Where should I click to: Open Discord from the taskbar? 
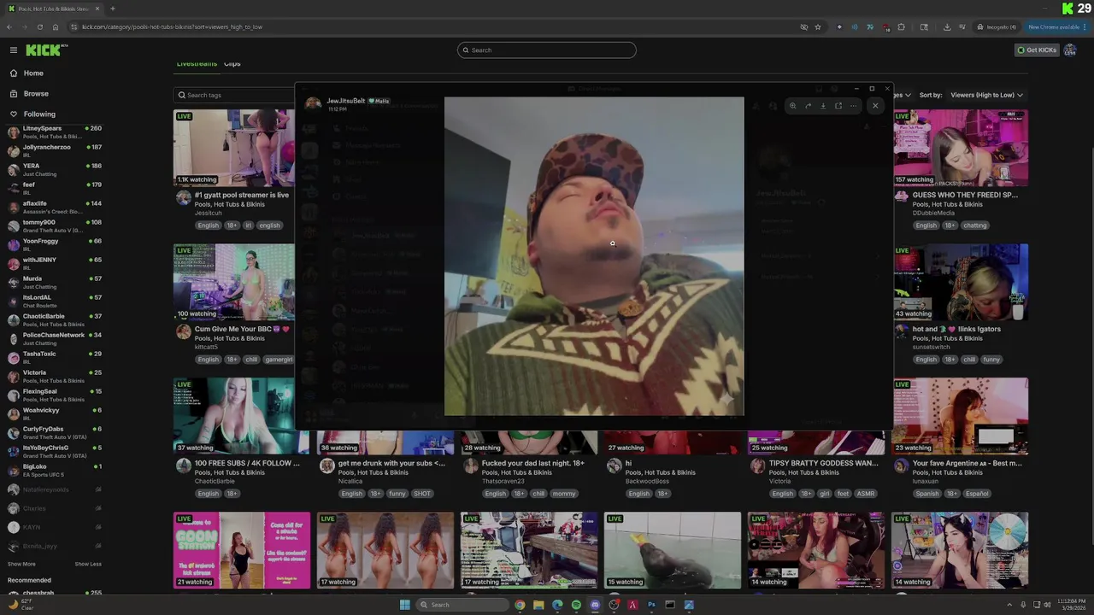pyautogui.click(x=595, y=605)
